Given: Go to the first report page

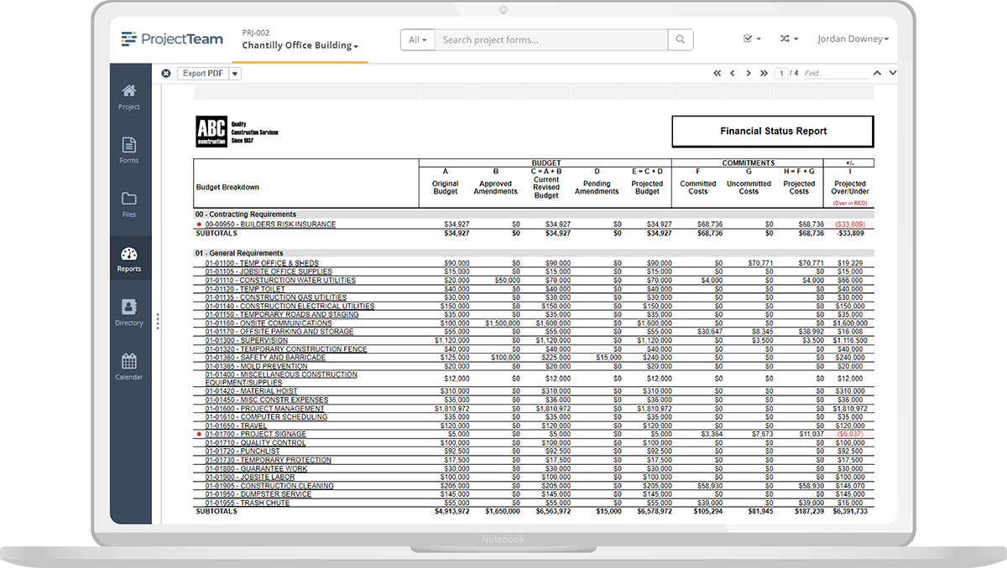Looking at the screenshot, I should click(x=717, y=74).
